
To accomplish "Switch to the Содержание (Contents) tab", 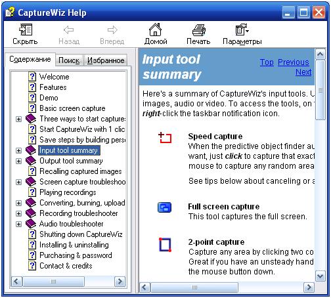I will pos(30,59).
